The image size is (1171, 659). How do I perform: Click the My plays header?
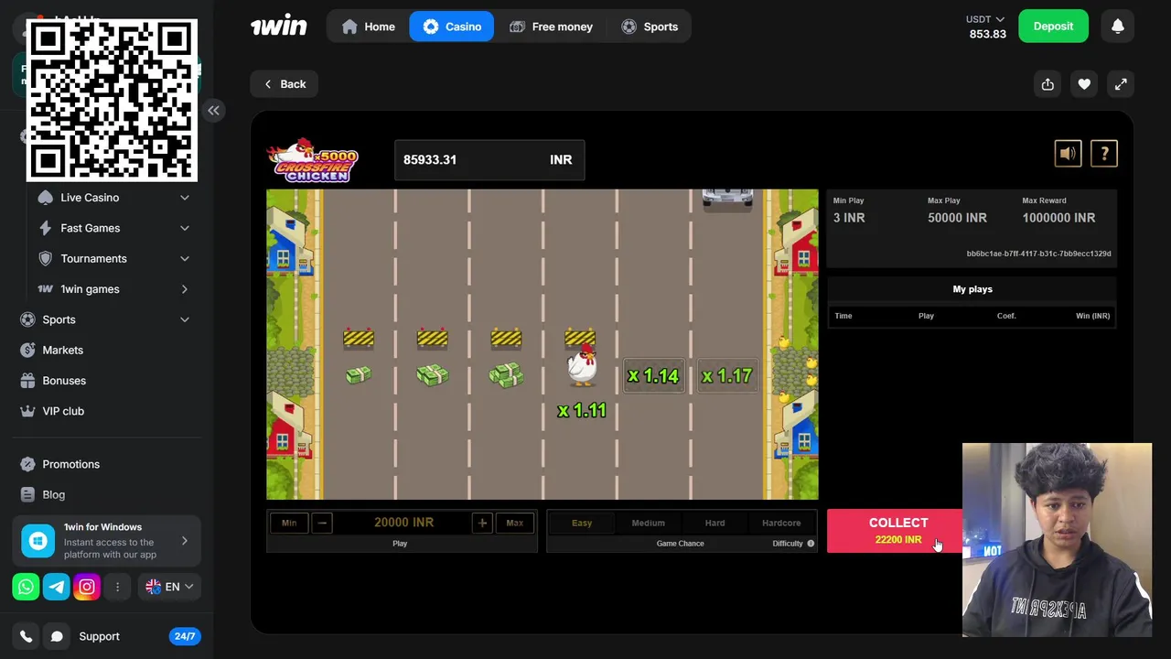coord(972,289)
